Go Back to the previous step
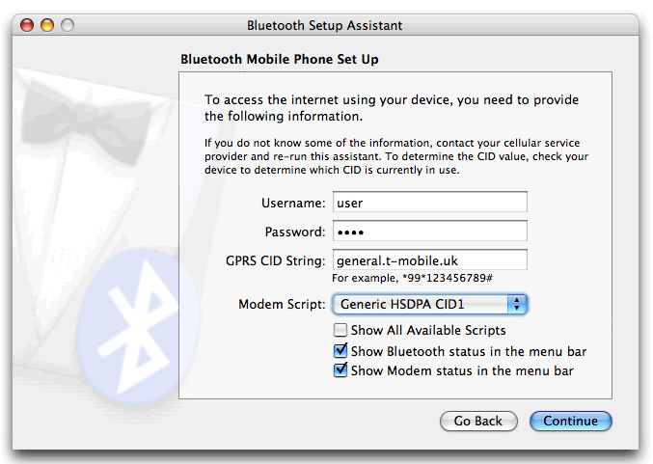This screenshot has height=464, width=653. (x=477, y=422)
